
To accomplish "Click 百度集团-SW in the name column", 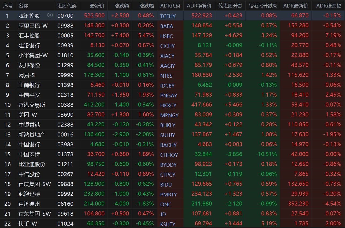I will [35, 184].
